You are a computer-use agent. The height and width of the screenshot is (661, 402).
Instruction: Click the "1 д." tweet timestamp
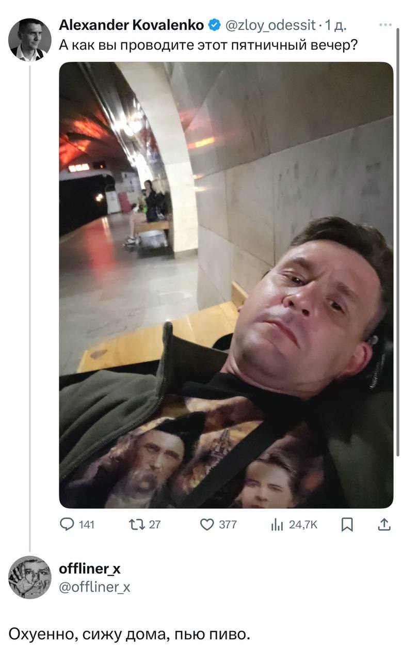[x=336, y=24]
